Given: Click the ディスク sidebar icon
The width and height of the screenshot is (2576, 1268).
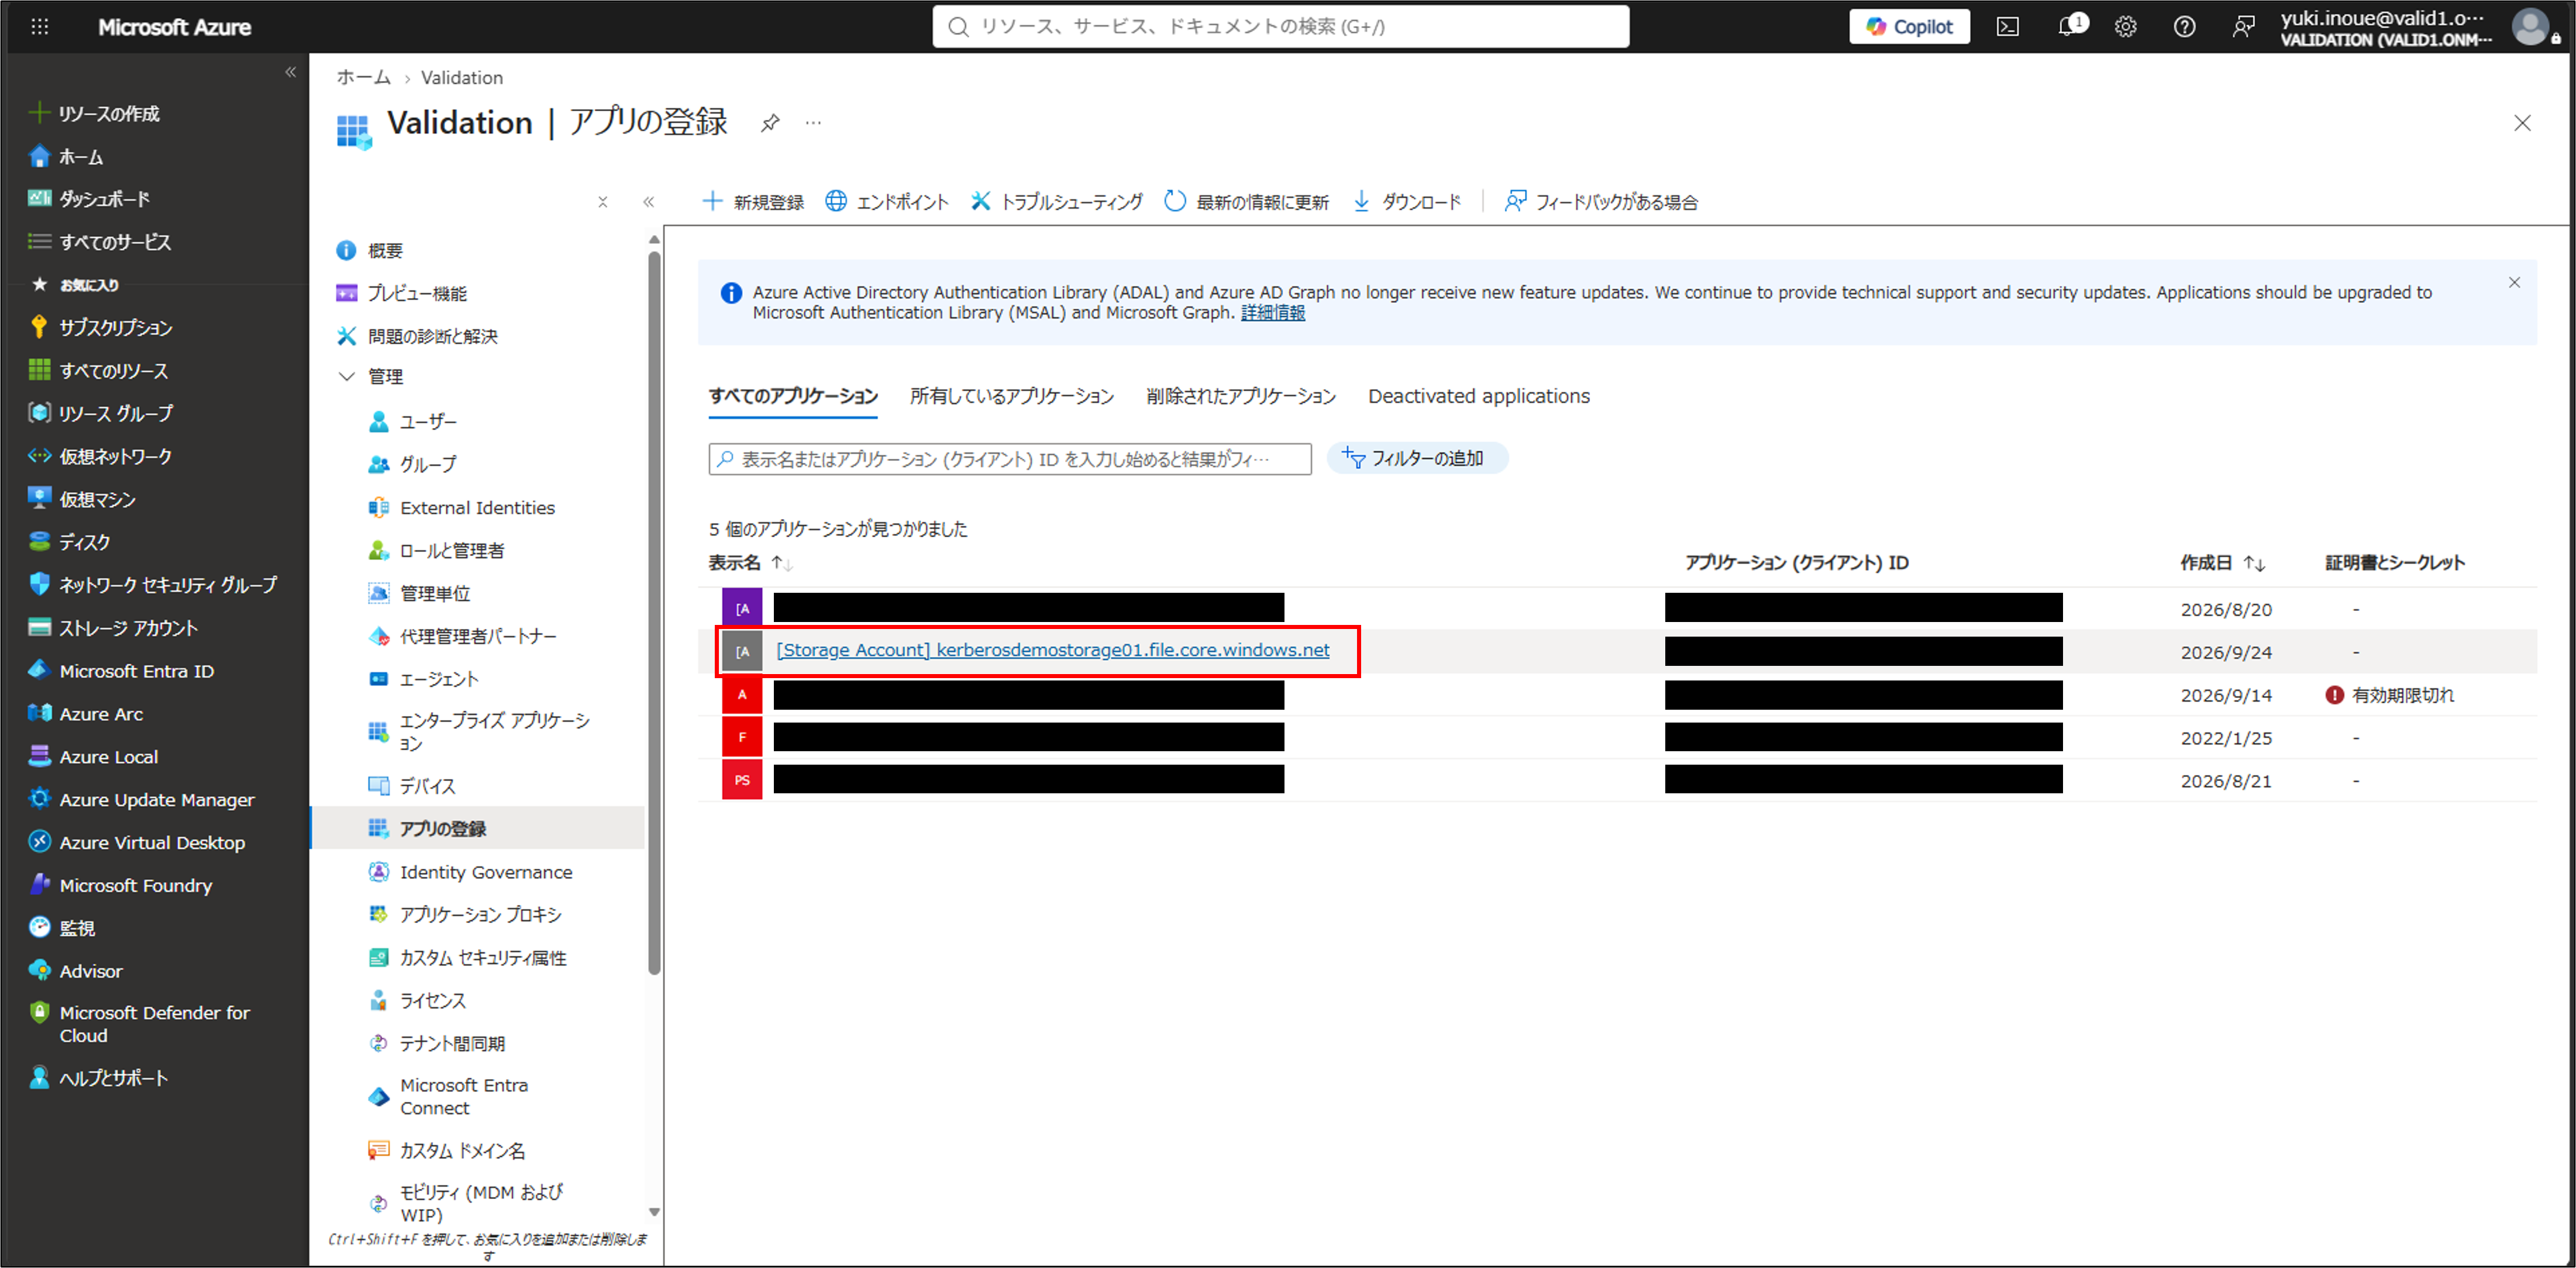Looking at the screenshot, I should tap(39, 541).
